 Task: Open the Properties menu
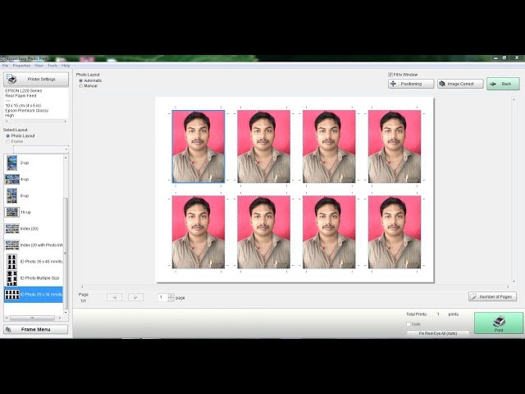(21, 66)
